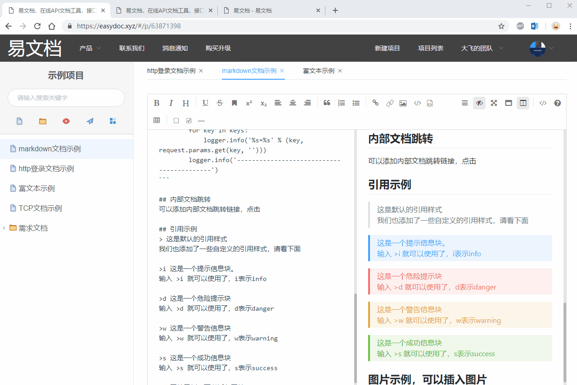Click the bookmark mark icon in toolbar

pyautogui.click(x=234, y=103)
